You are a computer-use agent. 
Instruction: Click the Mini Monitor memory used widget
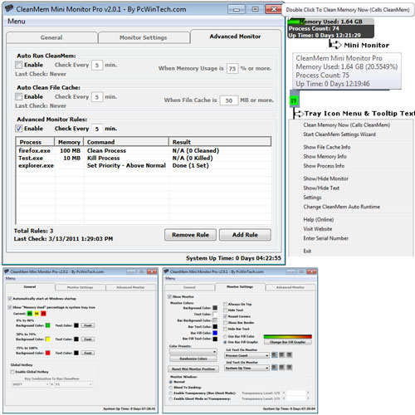point(330,28)
